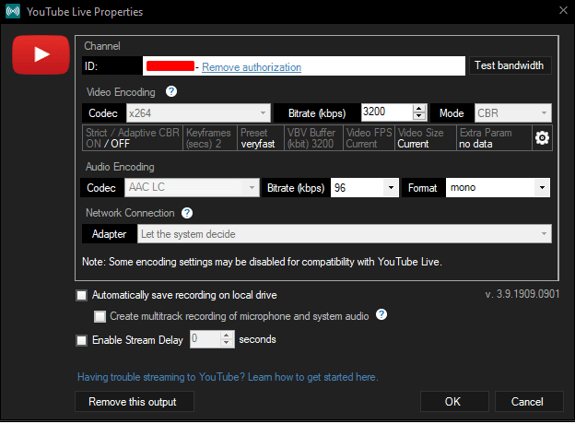Enable automatically save recording on local drive
575x424 pixels.
pos(81,295)
